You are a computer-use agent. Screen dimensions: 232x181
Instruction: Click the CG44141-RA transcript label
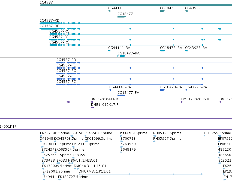[119, 48]
